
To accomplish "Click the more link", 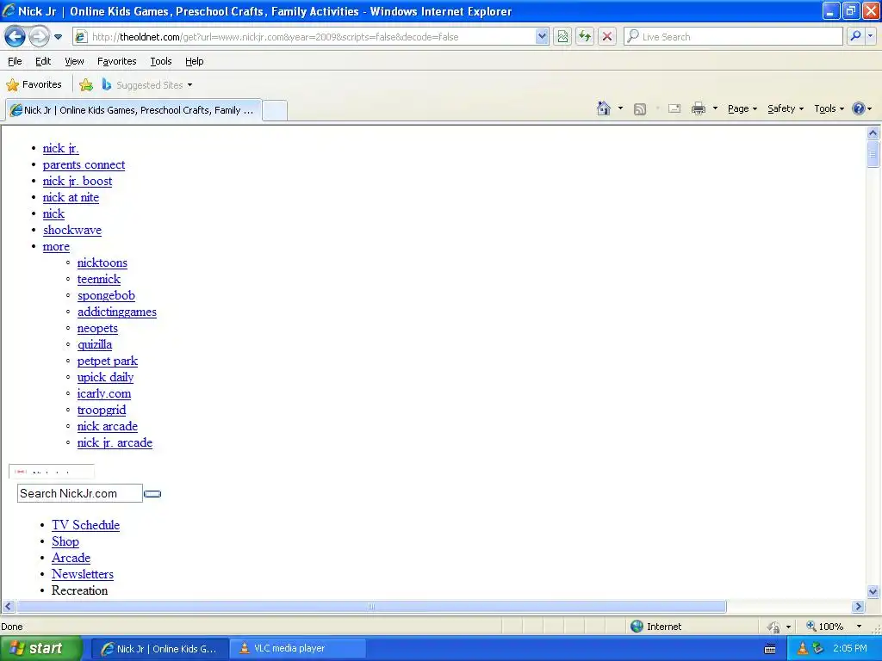I will pyautogui.click(x=56, y=246).
